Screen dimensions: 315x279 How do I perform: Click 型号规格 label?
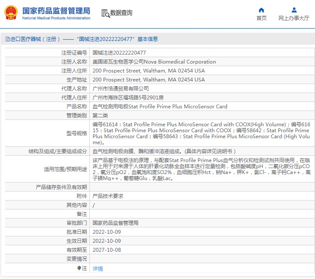(x=77, y=133)
